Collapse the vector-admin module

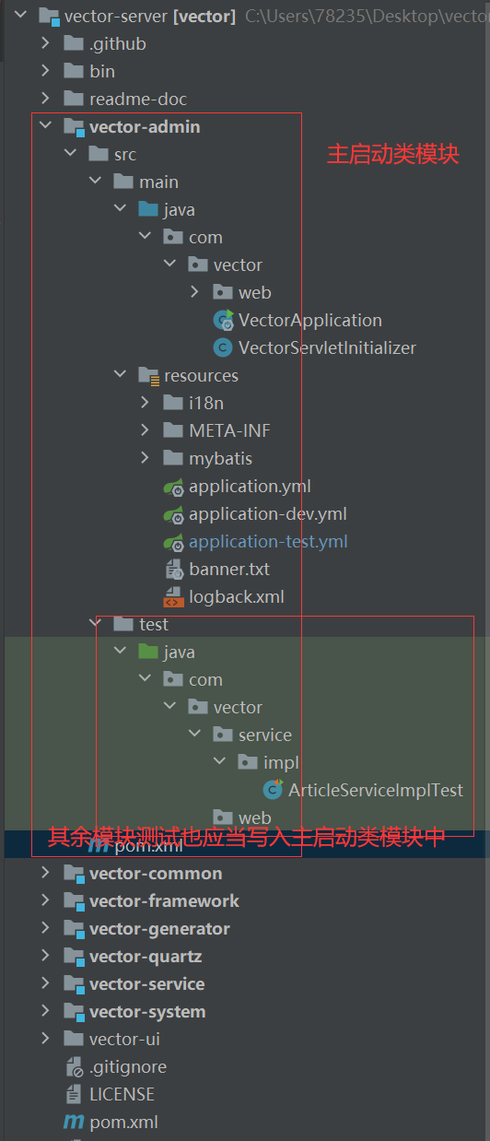pyautogui.click(x=45, y=127)
